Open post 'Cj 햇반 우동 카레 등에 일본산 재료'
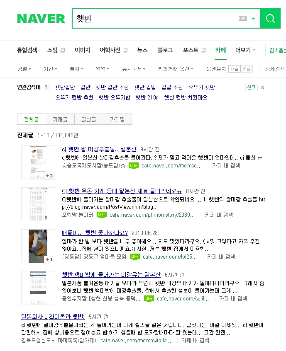The height and width of the screenshot is (351, 286). point(122,191)
